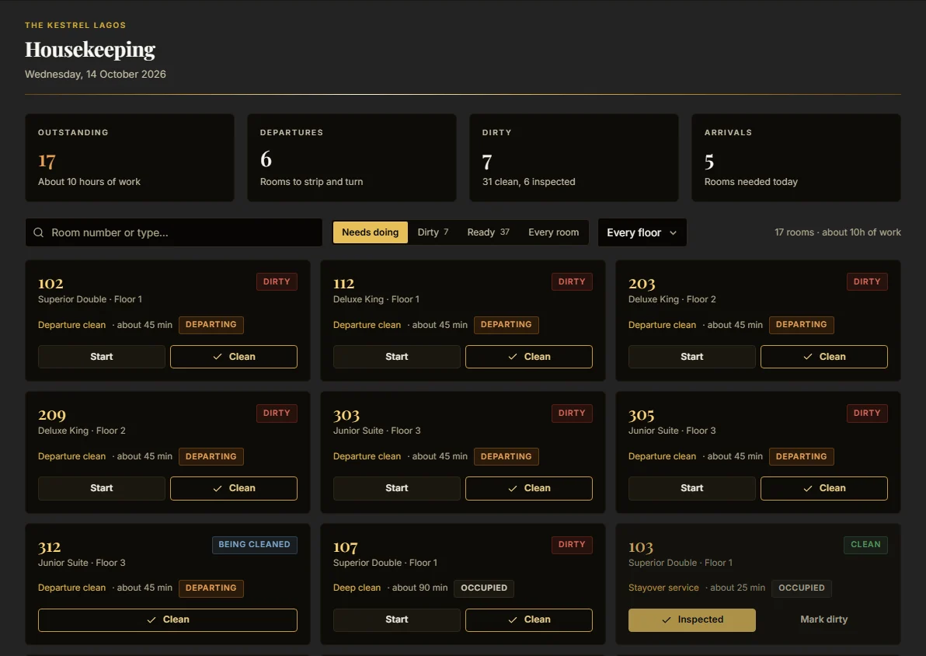The width and height of the screenshot is (926, 656).
Task: Mark room 303 as Clean
Action: tap(529, 488)
